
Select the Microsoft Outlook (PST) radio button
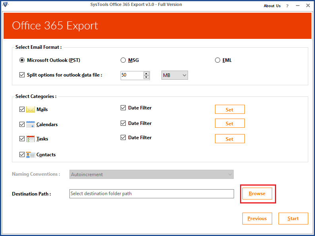22,60
